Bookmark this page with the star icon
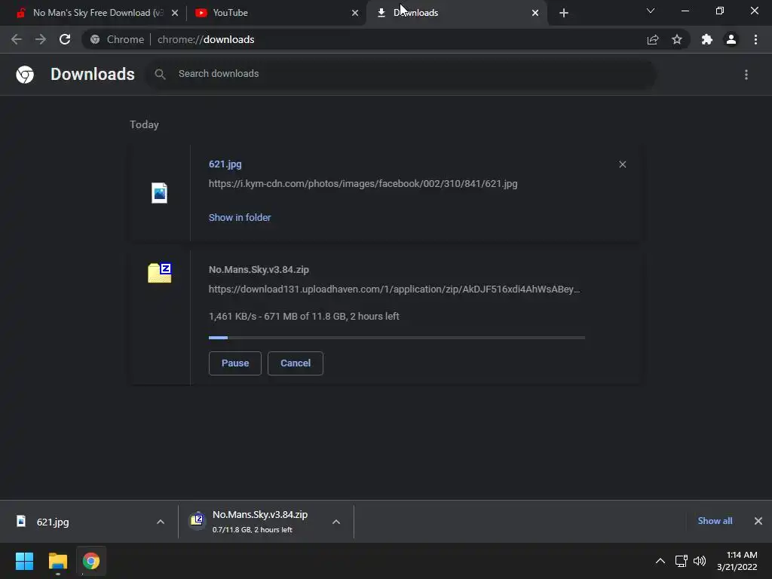Viewport: 772px width, 579px height. coord(677,39)
